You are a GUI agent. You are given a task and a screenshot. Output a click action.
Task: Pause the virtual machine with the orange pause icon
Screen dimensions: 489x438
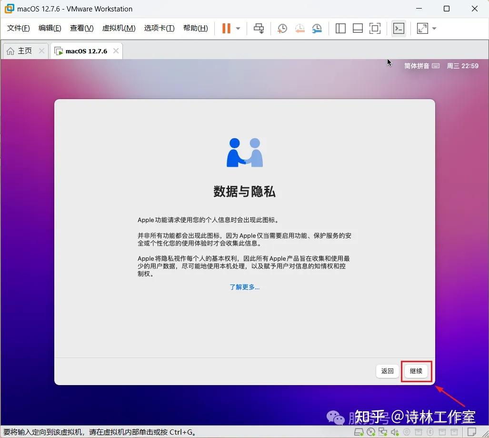pyautogui.click(x=226, y=29)
